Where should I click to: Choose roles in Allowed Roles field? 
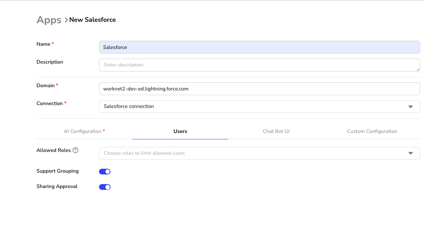259,153
